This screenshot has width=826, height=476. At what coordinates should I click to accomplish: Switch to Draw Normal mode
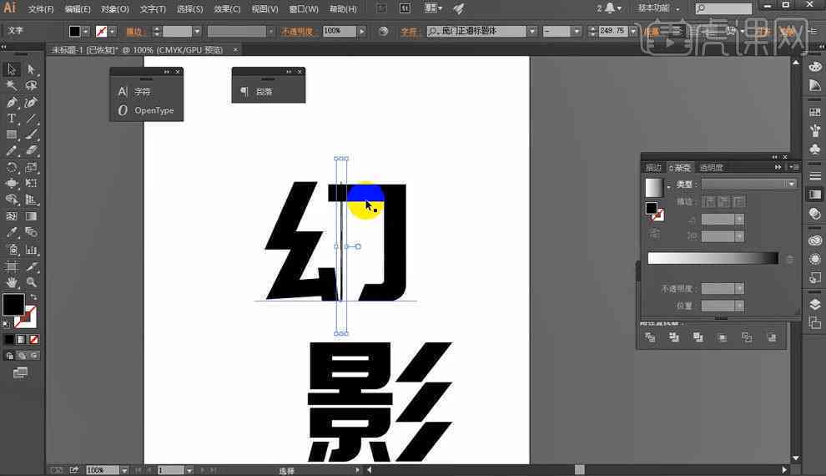[9, 356]
